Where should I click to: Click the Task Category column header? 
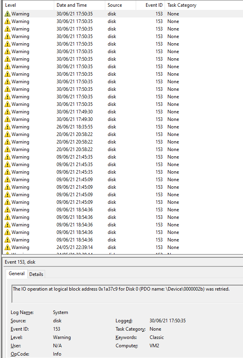(204, 5)
